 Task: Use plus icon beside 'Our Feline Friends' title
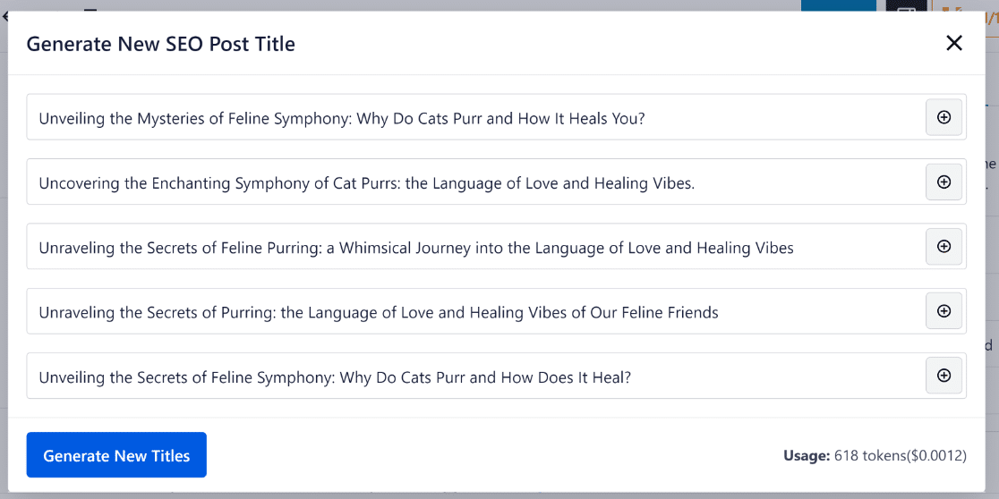943,311
